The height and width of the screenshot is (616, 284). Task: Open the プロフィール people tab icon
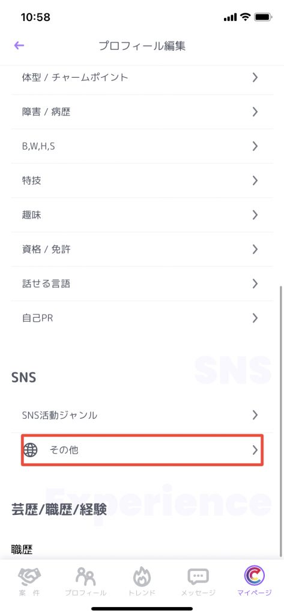[x=85, y=576]
